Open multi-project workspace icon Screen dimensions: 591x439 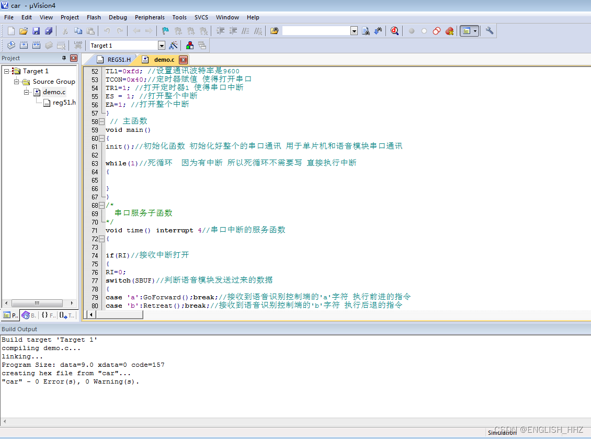tap(202, 45)
